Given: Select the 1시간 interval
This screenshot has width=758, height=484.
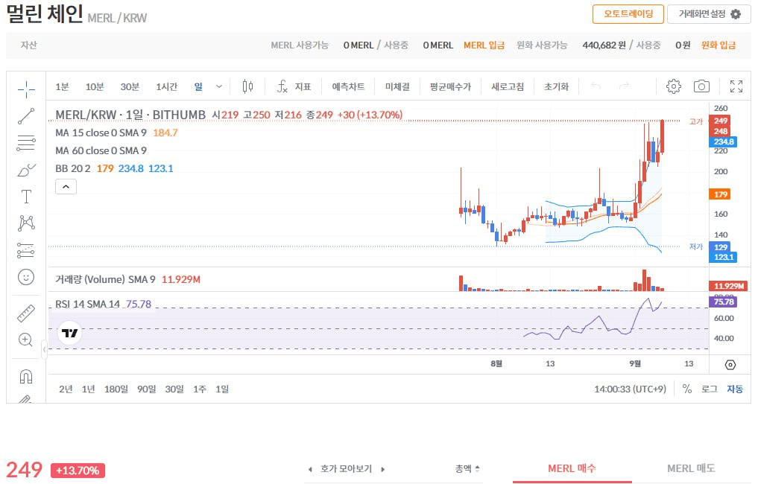Looking at the screenshot, I should point(167,86).
